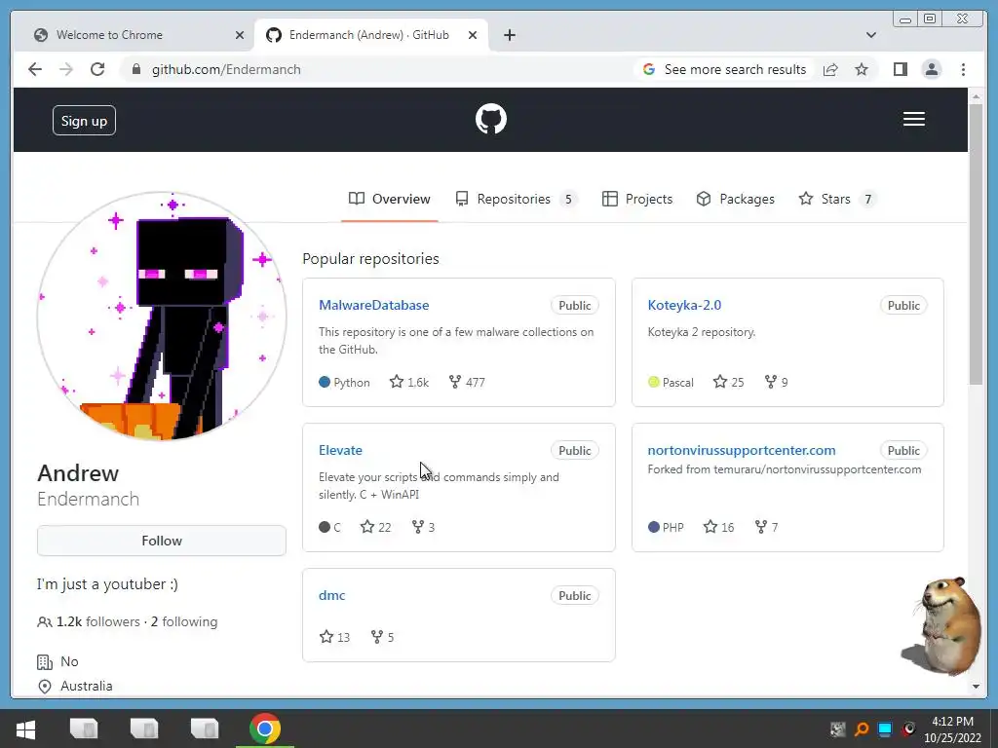998x748 pixels.
Task: Open the MalwareDatabase repository link
Action: point(373,305)
